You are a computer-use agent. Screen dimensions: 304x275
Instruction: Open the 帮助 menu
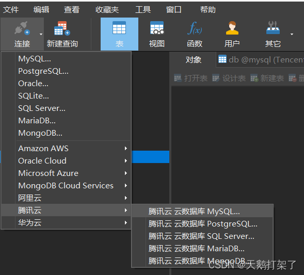[208, 9]
